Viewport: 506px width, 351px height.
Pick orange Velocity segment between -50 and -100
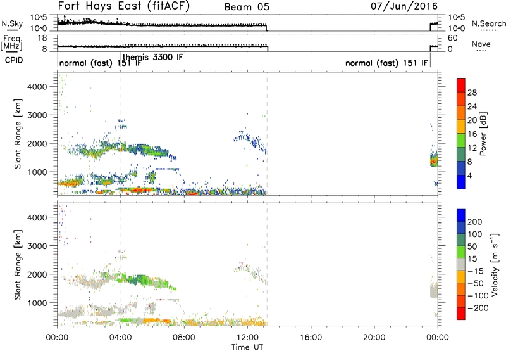(461, 289)
